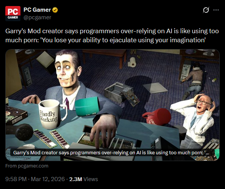Select the Mar 12, 2026 date
This screenshot has height=189, width=225.
tap(48, 179)
